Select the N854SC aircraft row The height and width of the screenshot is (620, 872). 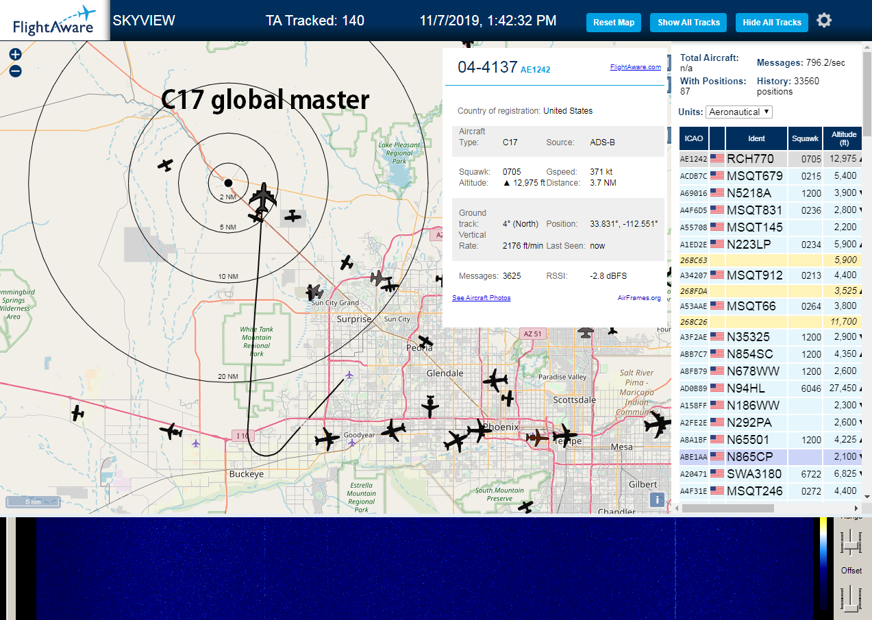pyautogui.click(x=771, y=354)
